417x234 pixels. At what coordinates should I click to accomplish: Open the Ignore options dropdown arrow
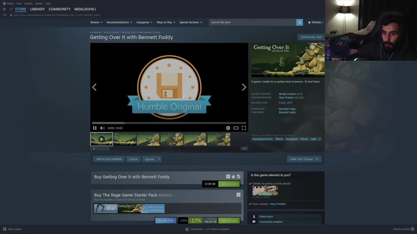click(x=159, y=159)
